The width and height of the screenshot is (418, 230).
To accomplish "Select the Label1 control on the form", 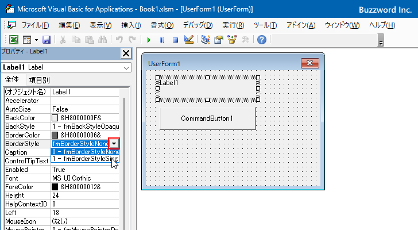I will coord(208,89).
